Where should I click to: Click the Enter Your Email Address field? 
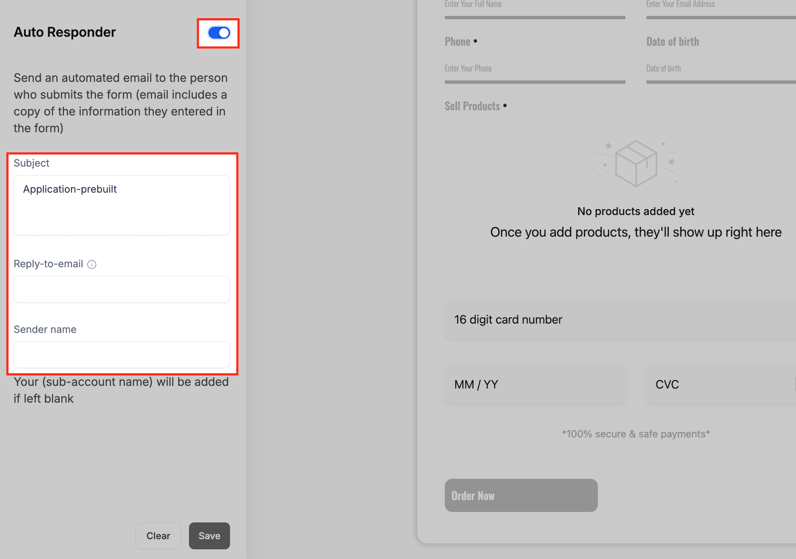(x=721, y=9)
